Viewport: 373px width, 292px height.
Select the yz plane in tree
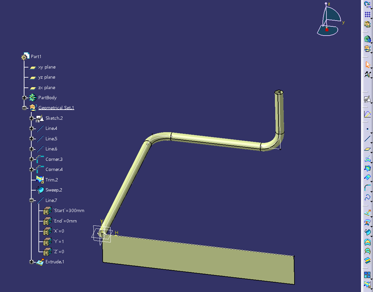click(47, 77)
